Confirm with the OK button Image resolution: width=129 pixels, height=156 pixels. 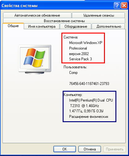pyautogui.click(x=65, y=149)
